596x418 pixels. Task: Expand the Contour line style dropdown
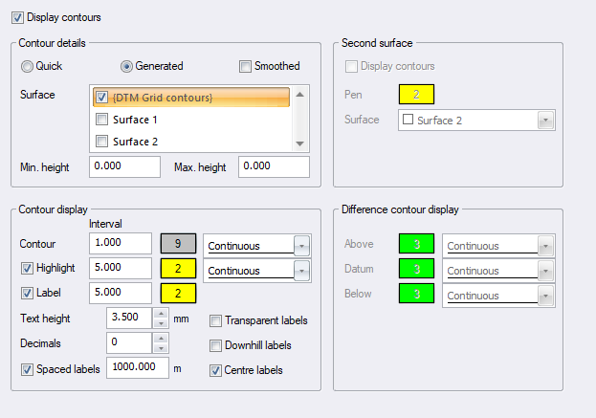point(302,245)
